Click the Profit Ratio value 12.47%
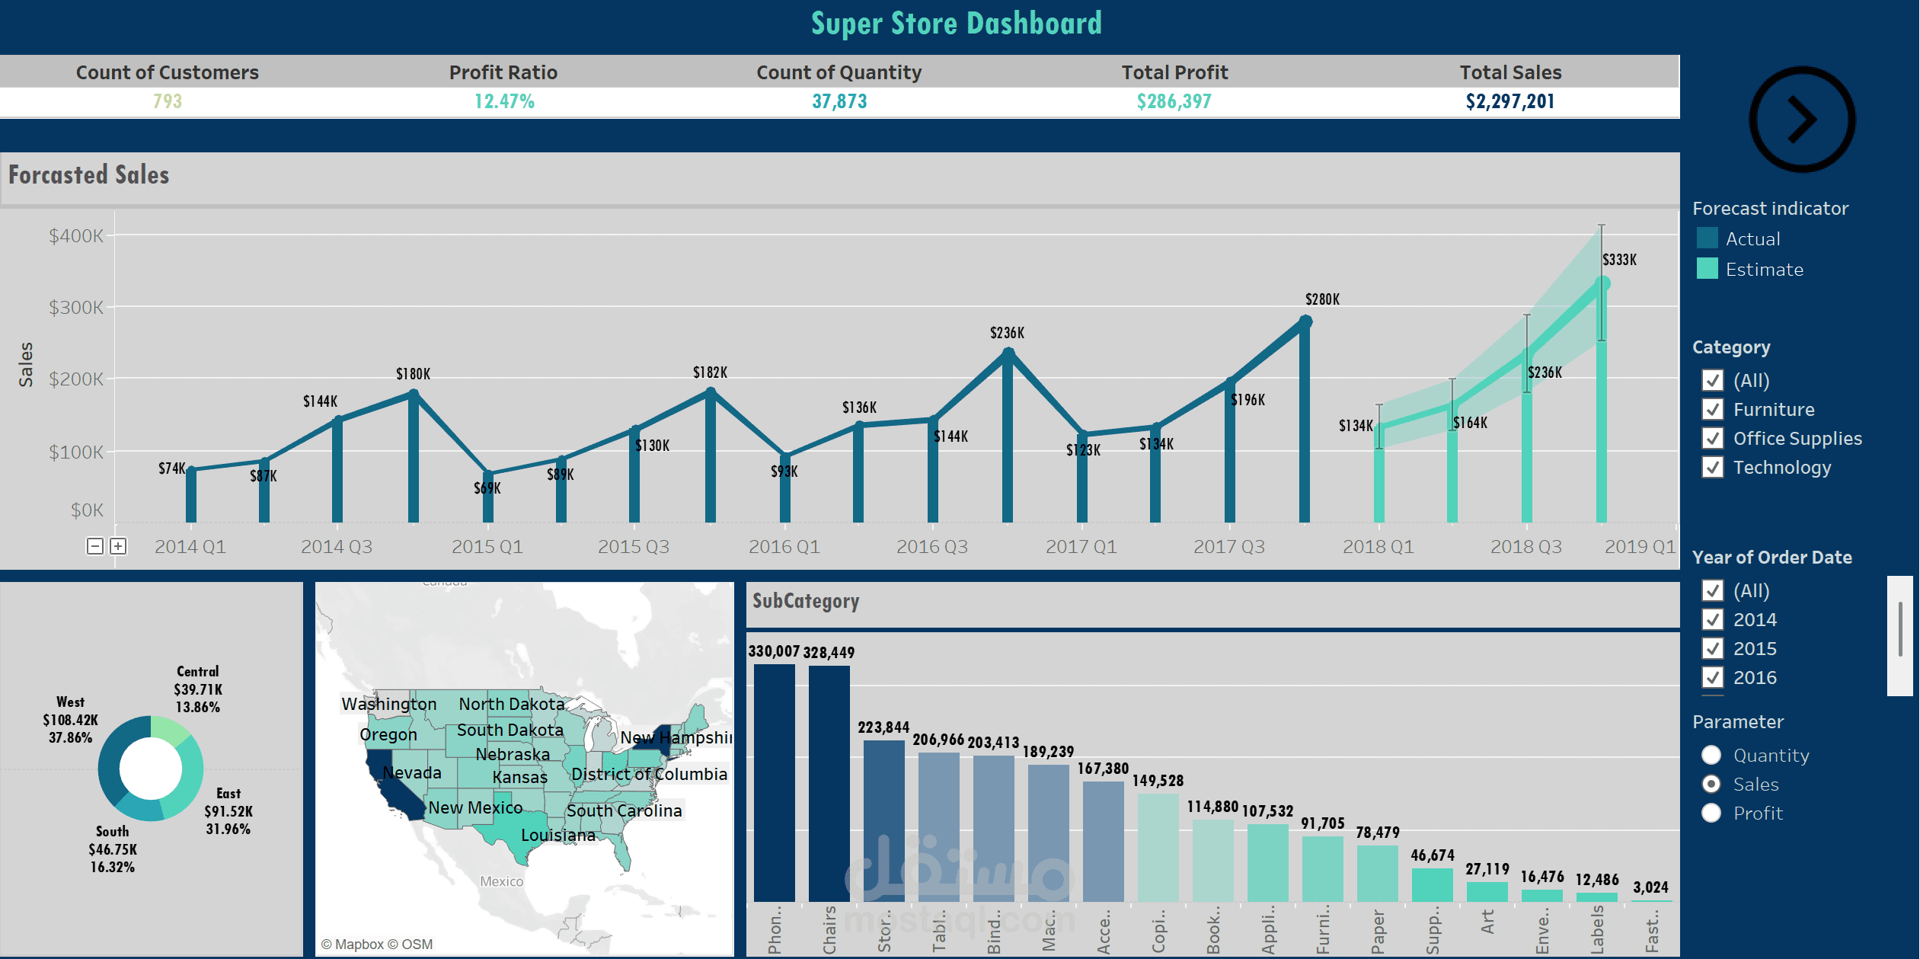This screenshot has width=1920, height=959. pos(504,101)
